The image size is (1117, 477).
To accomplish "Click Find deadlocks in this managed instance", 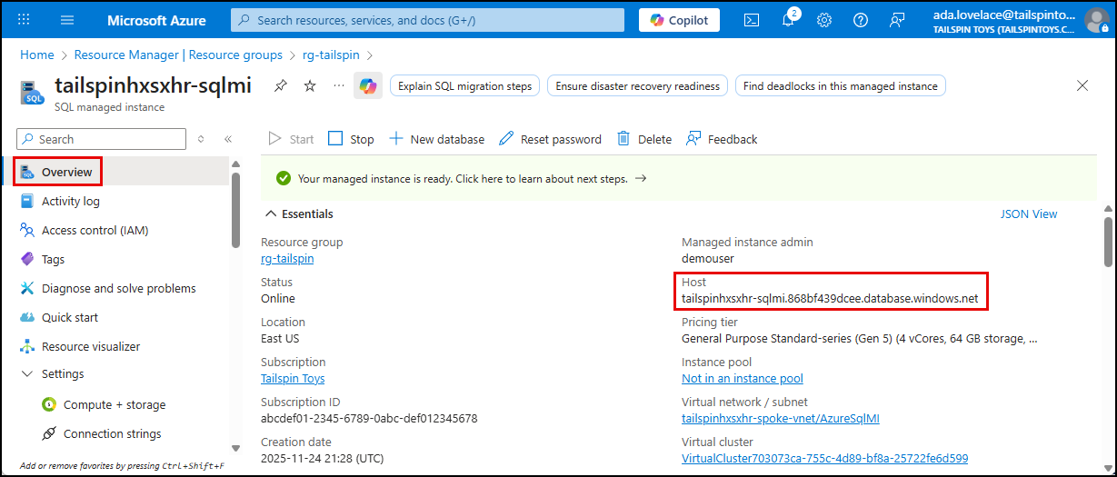I will (x=841, y=86).
